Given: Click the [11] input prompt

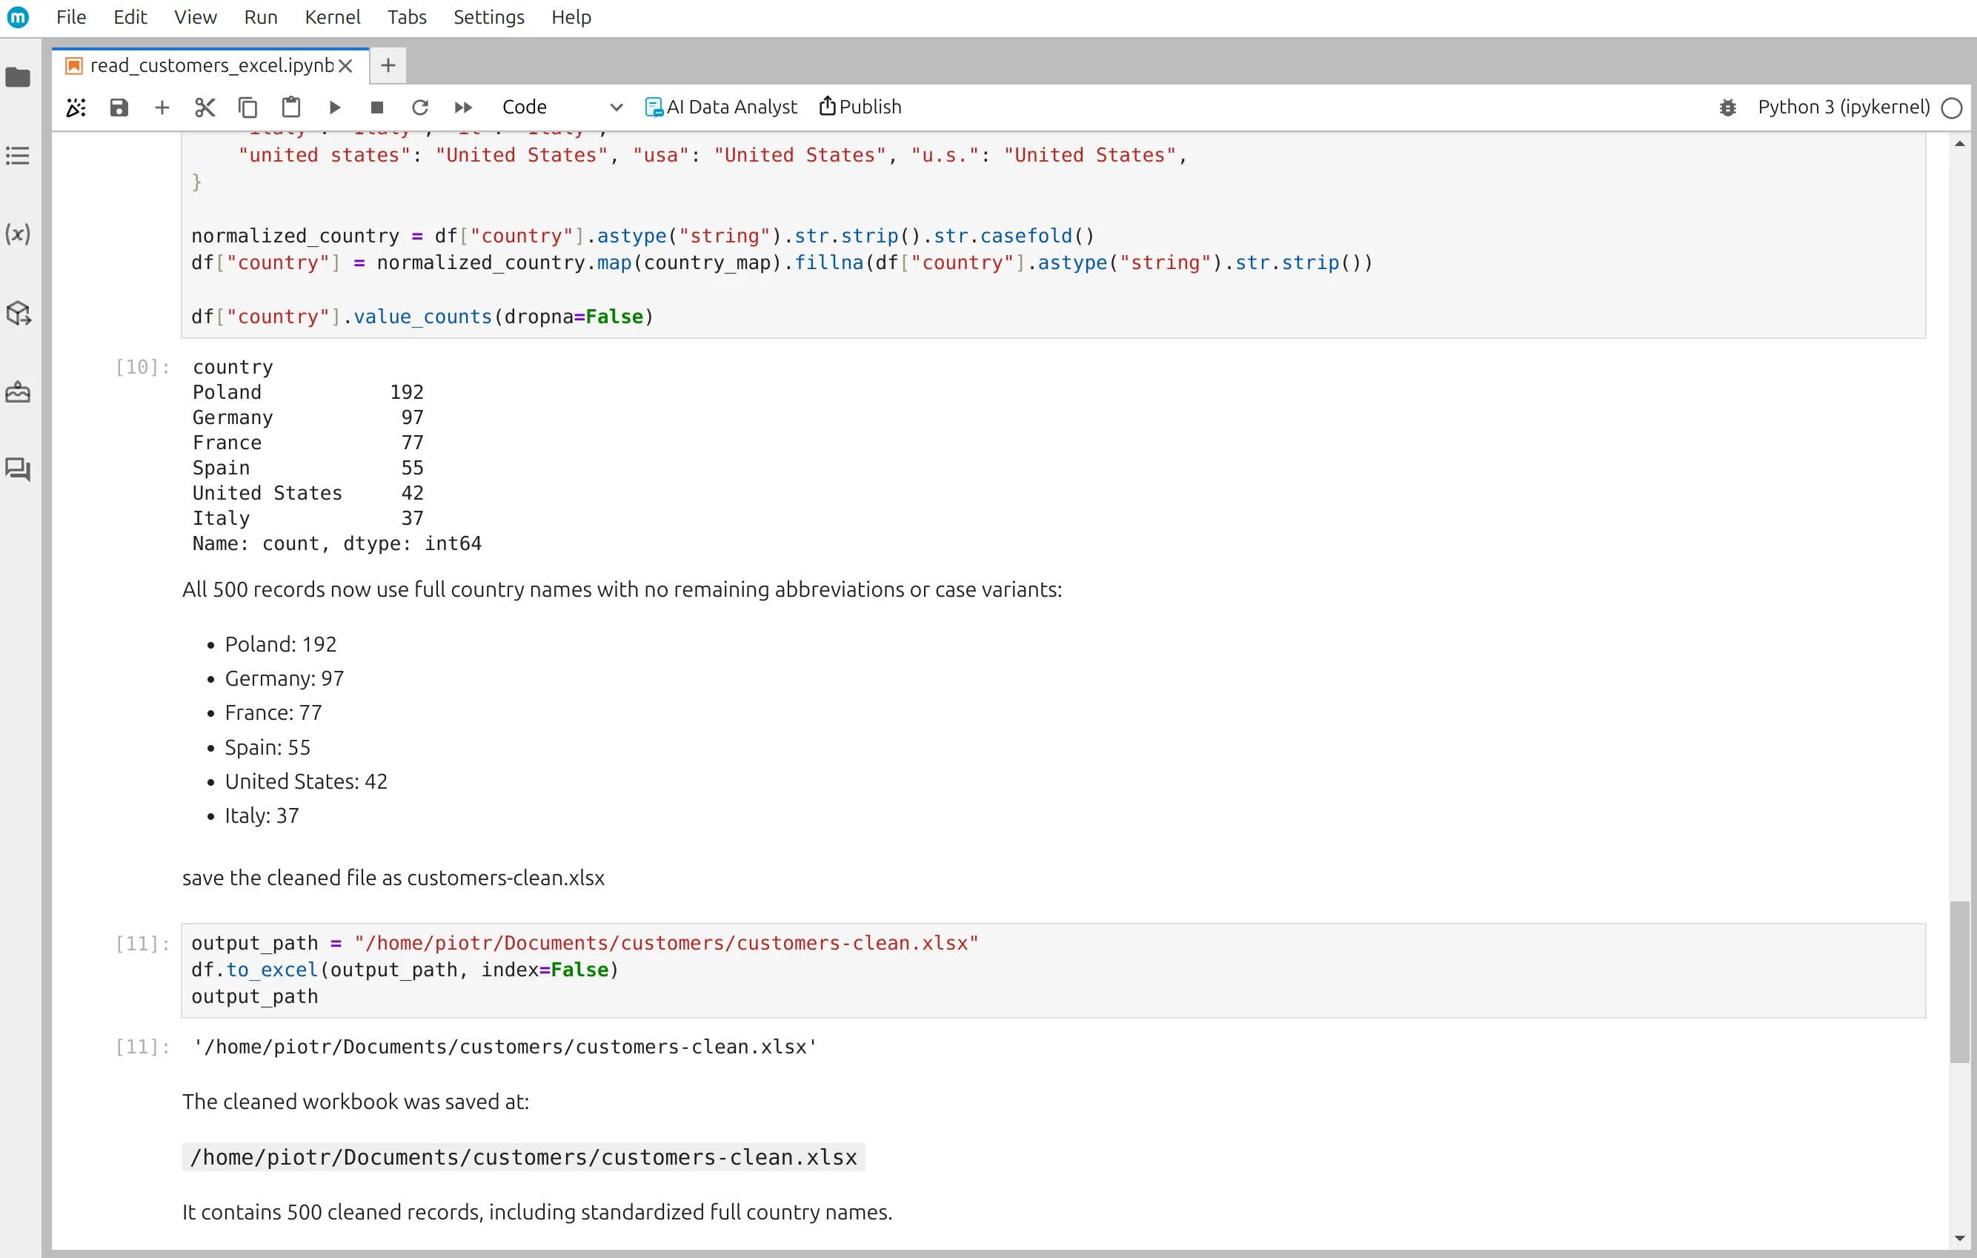Looking at the screenshot, I should 142,944.
